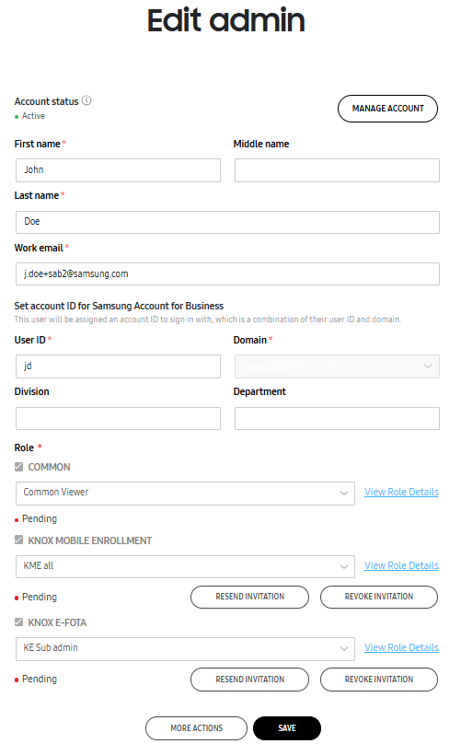Viewport: 461px width, 744px height.
Task: Revoke invitation for Knox Mobile Enrollment
Action: (379, 597)
